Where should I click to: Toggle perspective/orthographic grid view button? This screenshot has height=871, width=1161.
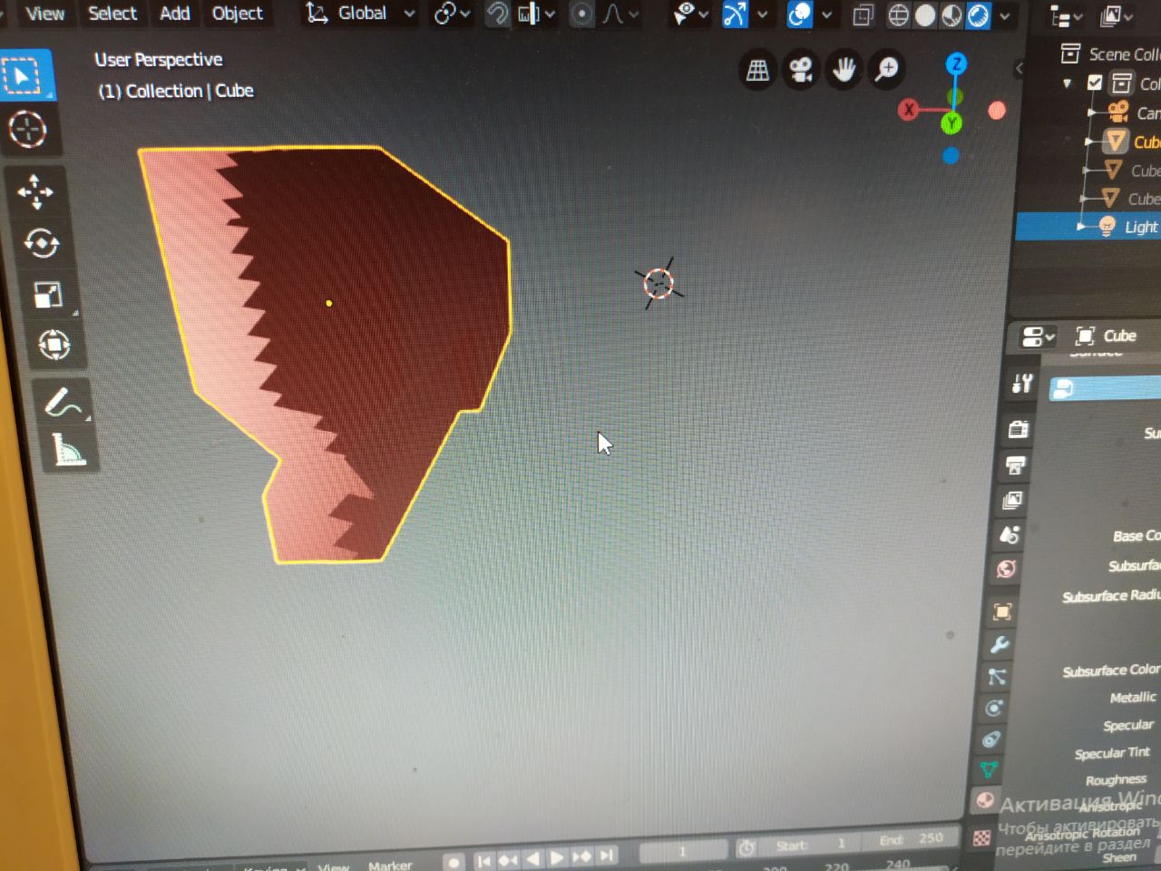(x=757, y=69)
